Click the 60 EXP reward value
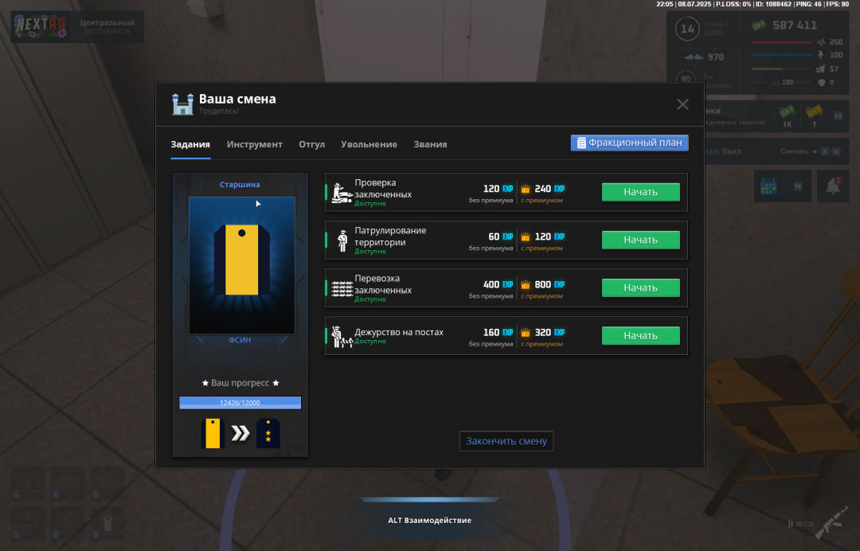Viewport: 860px width, 551px height. [x=501, y=236]
